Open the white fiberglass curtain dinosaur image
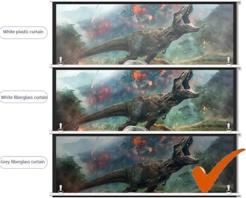This screenshot has width=246, height=198. click(x=145, y=100)
